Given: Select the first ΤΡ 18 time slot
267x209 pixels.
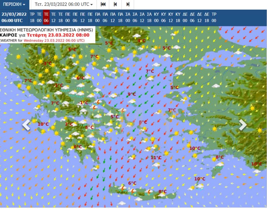Looking at the screenshot, I should pyautogui.click(x=32, y=17).
